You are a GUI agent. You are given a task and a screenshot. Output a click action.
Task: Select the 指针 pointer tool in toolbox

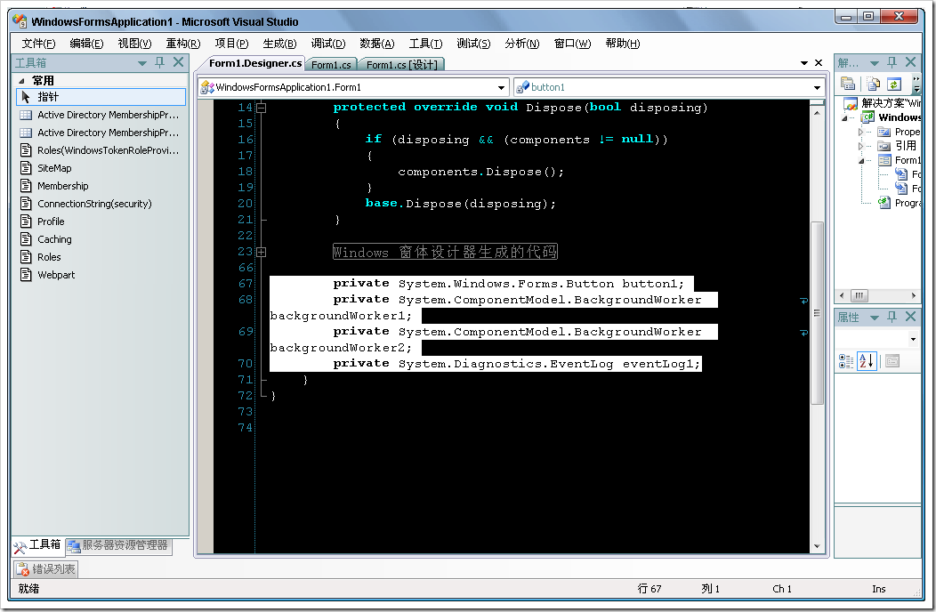tap(101, 97)
